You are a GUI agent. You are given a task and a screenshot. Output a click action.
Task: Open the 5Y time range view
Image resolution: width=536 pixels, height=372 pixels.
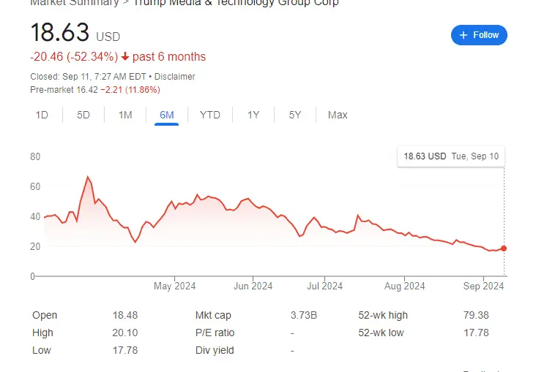coord(295,115)
